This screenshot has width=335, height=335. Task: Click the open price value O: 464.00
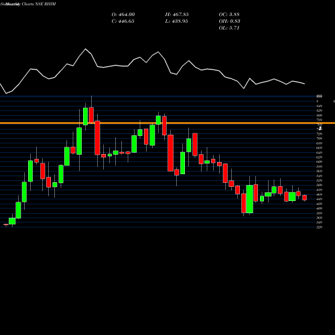123,15
